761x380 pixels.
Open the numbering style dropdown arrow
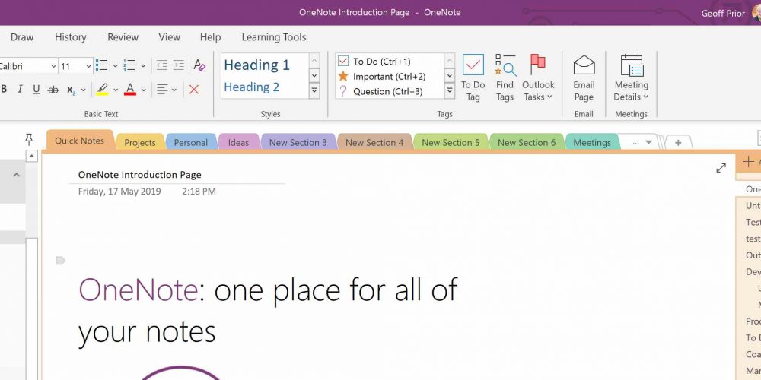pyautogui.click(x=143, y=66)
